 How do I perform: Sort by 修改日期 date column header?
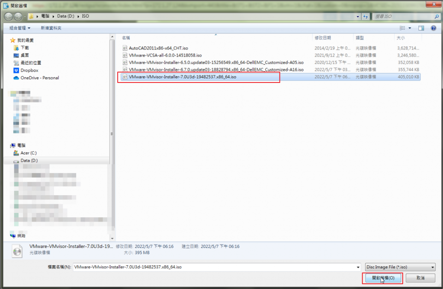pyautogui.click(x=323, y=38)
